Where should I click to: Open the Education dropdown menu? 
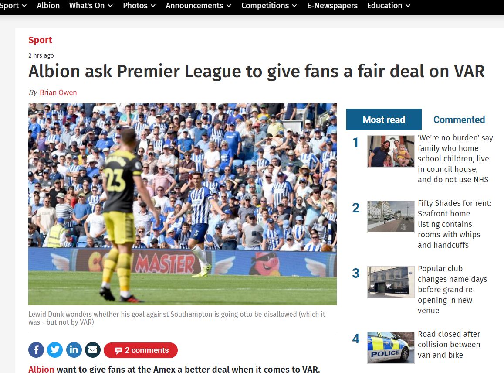(389, 6)
